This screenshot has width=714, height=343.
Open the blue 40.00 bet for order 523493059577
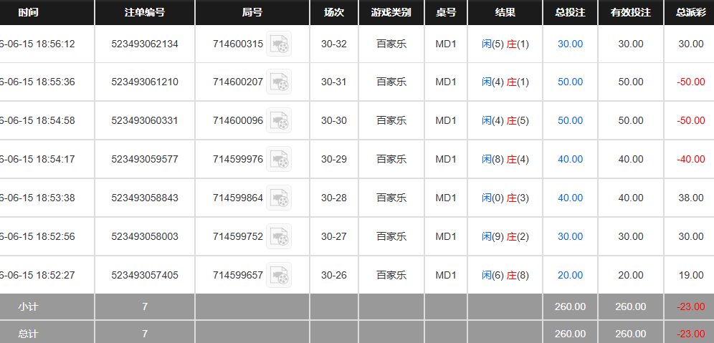570,159
